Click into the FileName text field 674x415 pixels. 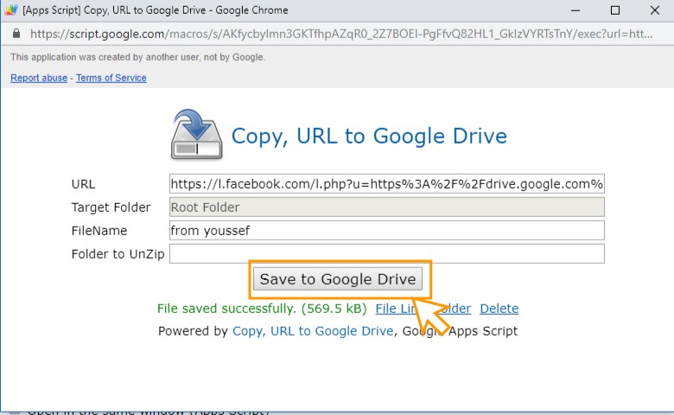pyautogui.click(x=386, y=231)
